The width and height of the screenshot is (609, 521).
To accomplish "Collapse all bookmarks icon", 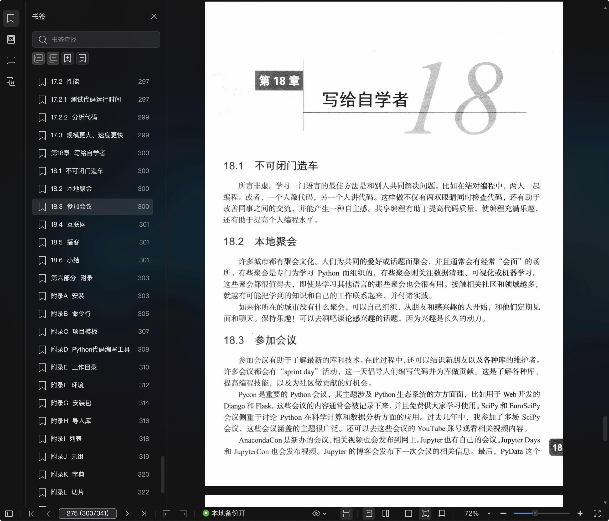I will (x=53, y=58).
